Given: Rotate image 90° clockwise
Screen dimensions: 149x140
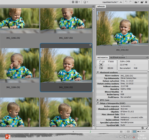Looking at the screenshot, I should [x=130, y=2].
